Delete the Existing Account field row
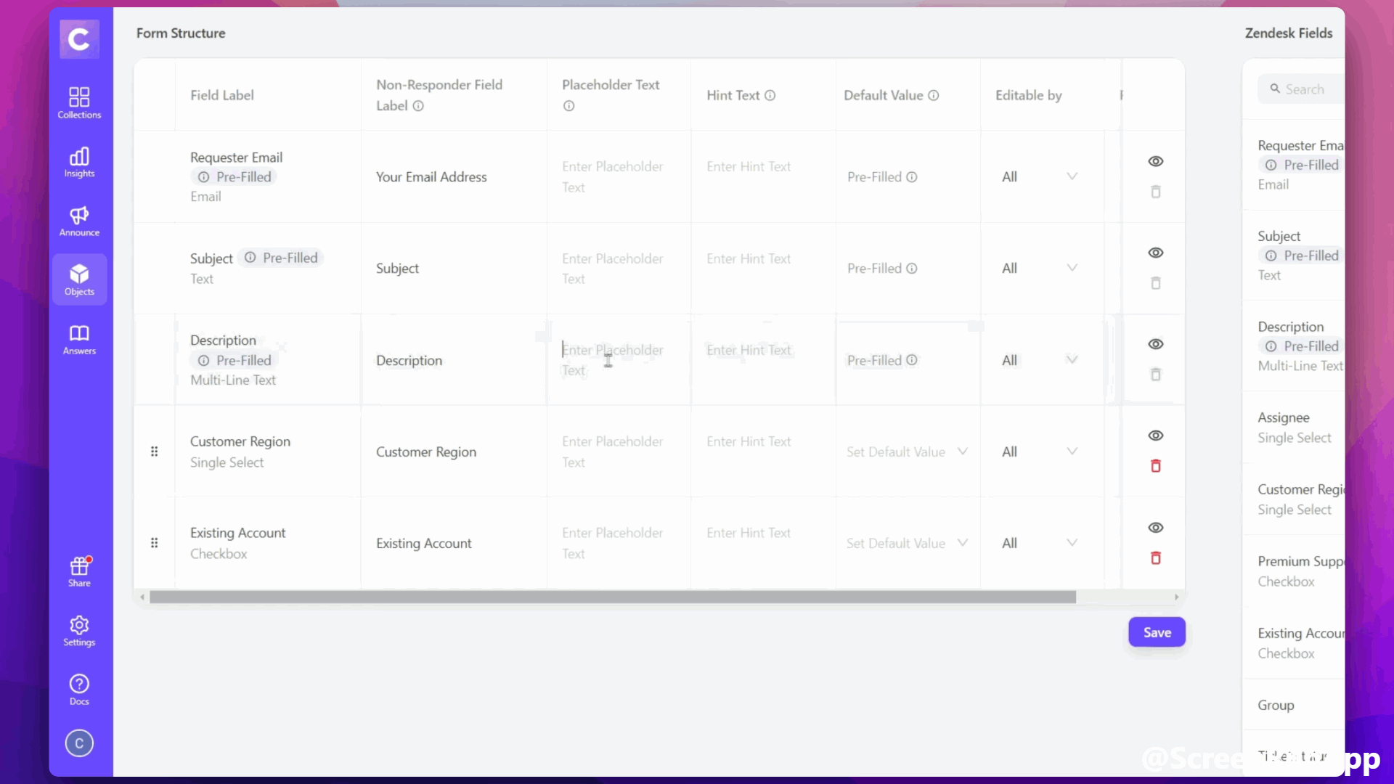The height and width of the screenshot is (784, 1394). (x=1155, y=558)
